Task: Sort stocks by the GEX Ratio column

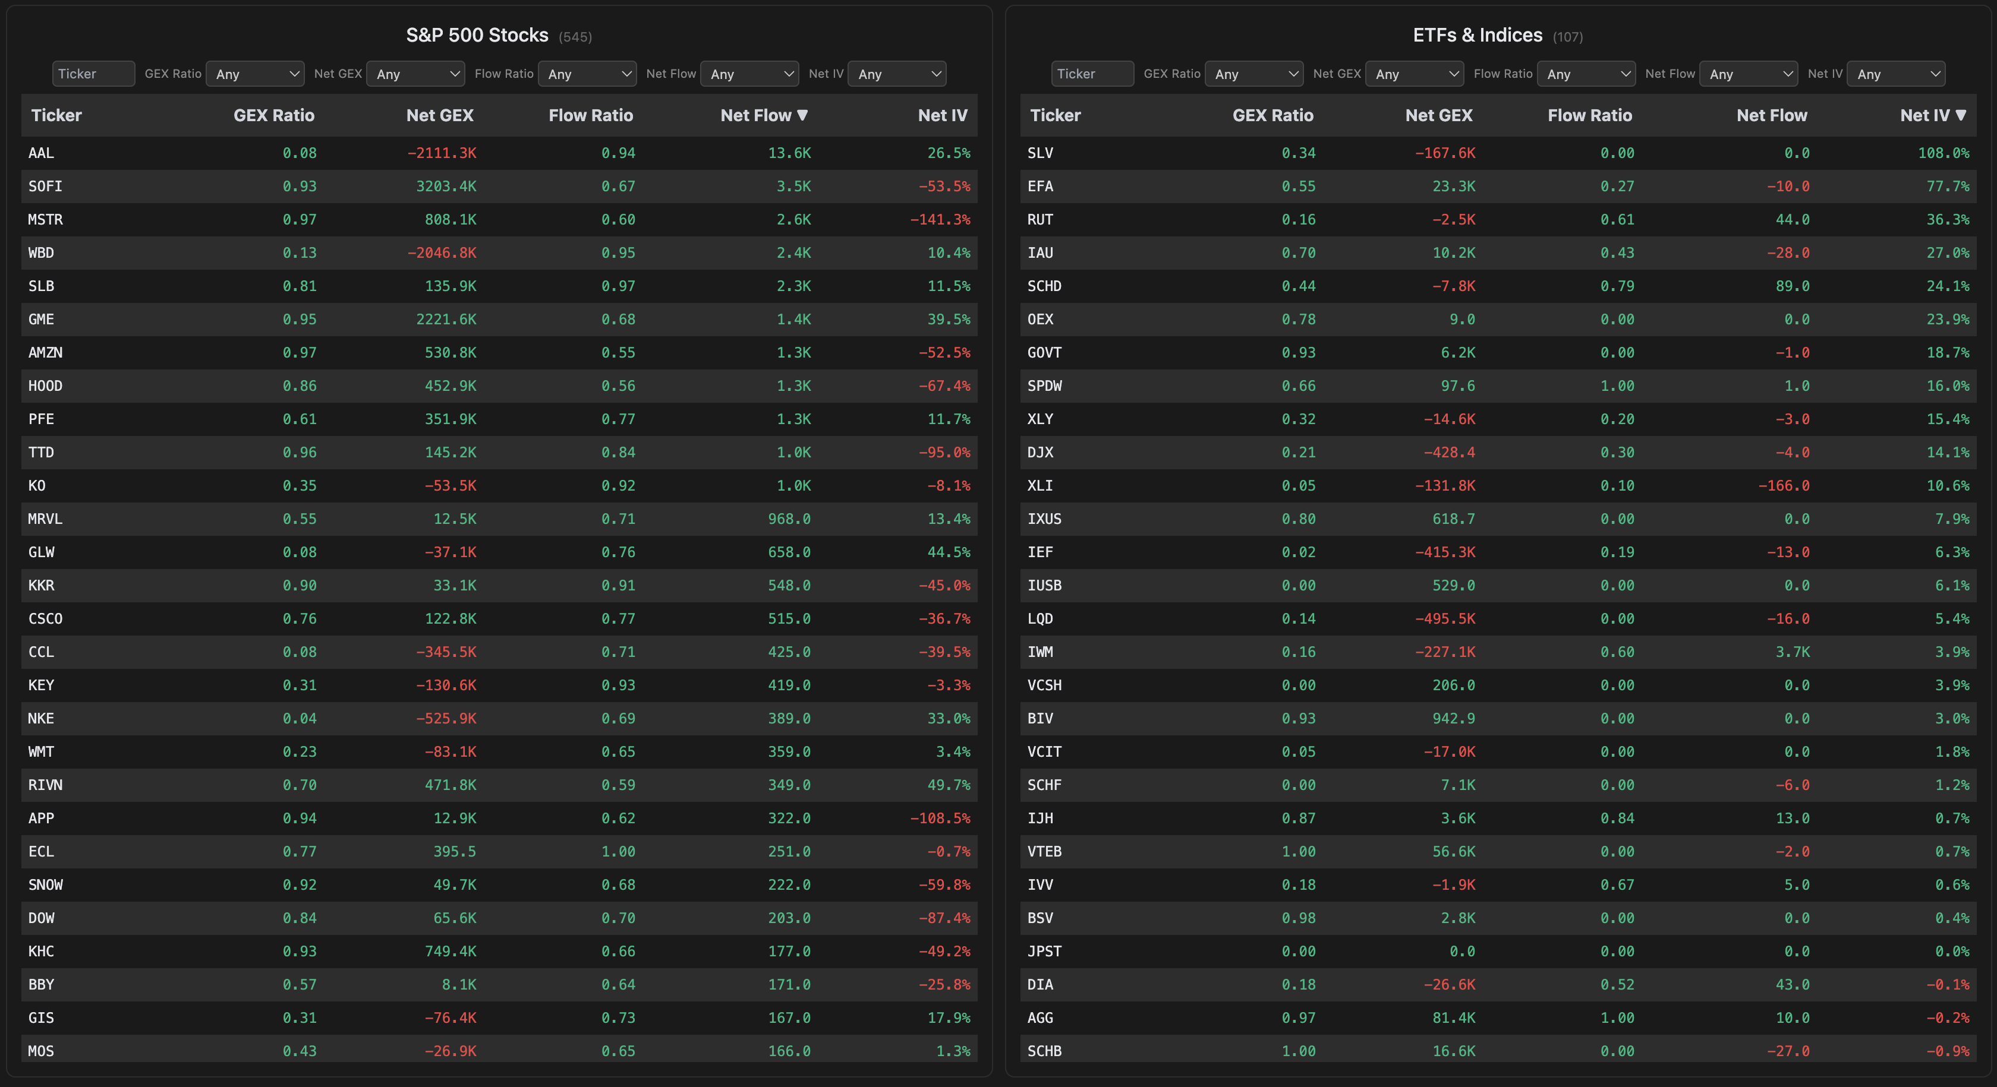Action: 275,115
